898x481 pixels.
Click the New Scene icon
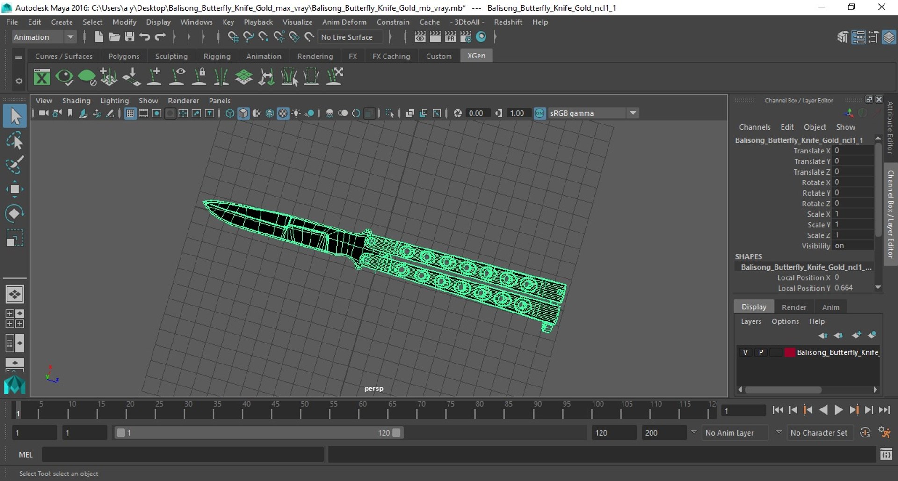[99, 37]
